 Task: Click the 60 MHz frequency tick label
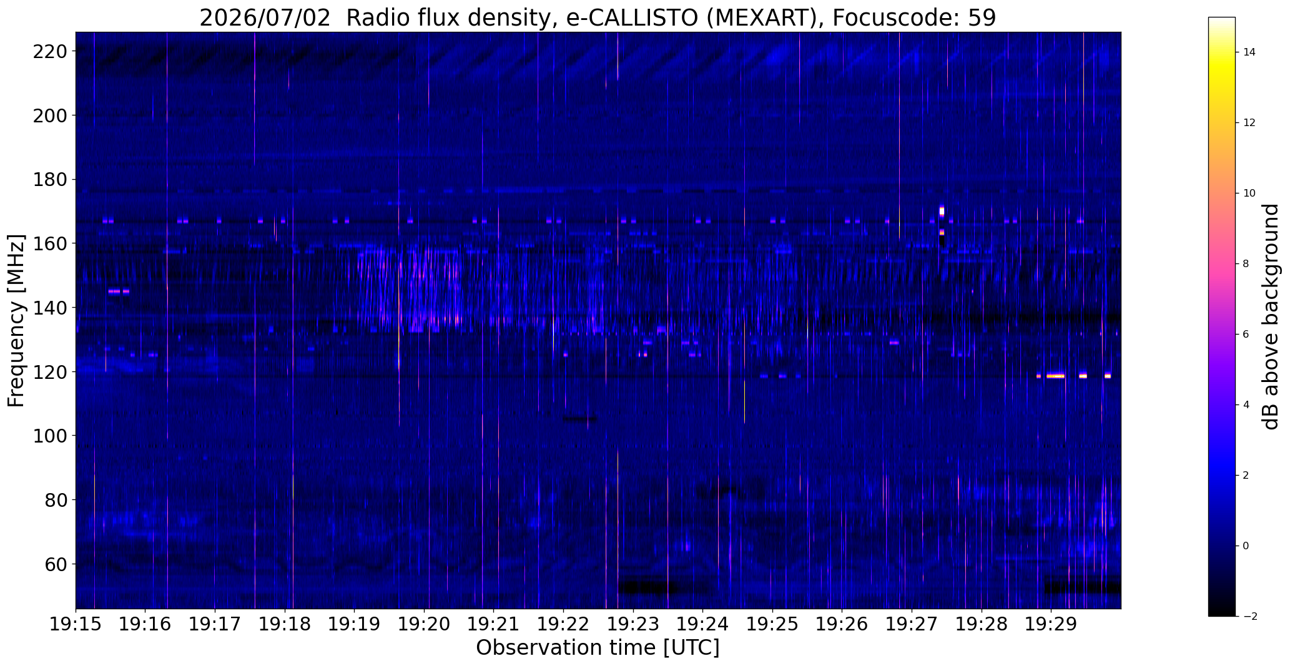point(56,564)
